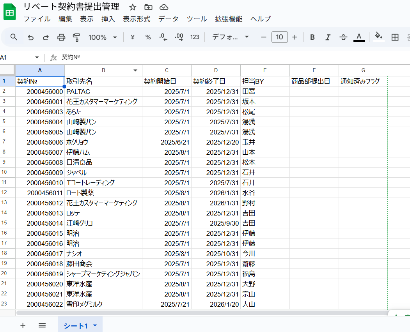
Task: Open the 表示形式 menu
Action: pos(137,19)
